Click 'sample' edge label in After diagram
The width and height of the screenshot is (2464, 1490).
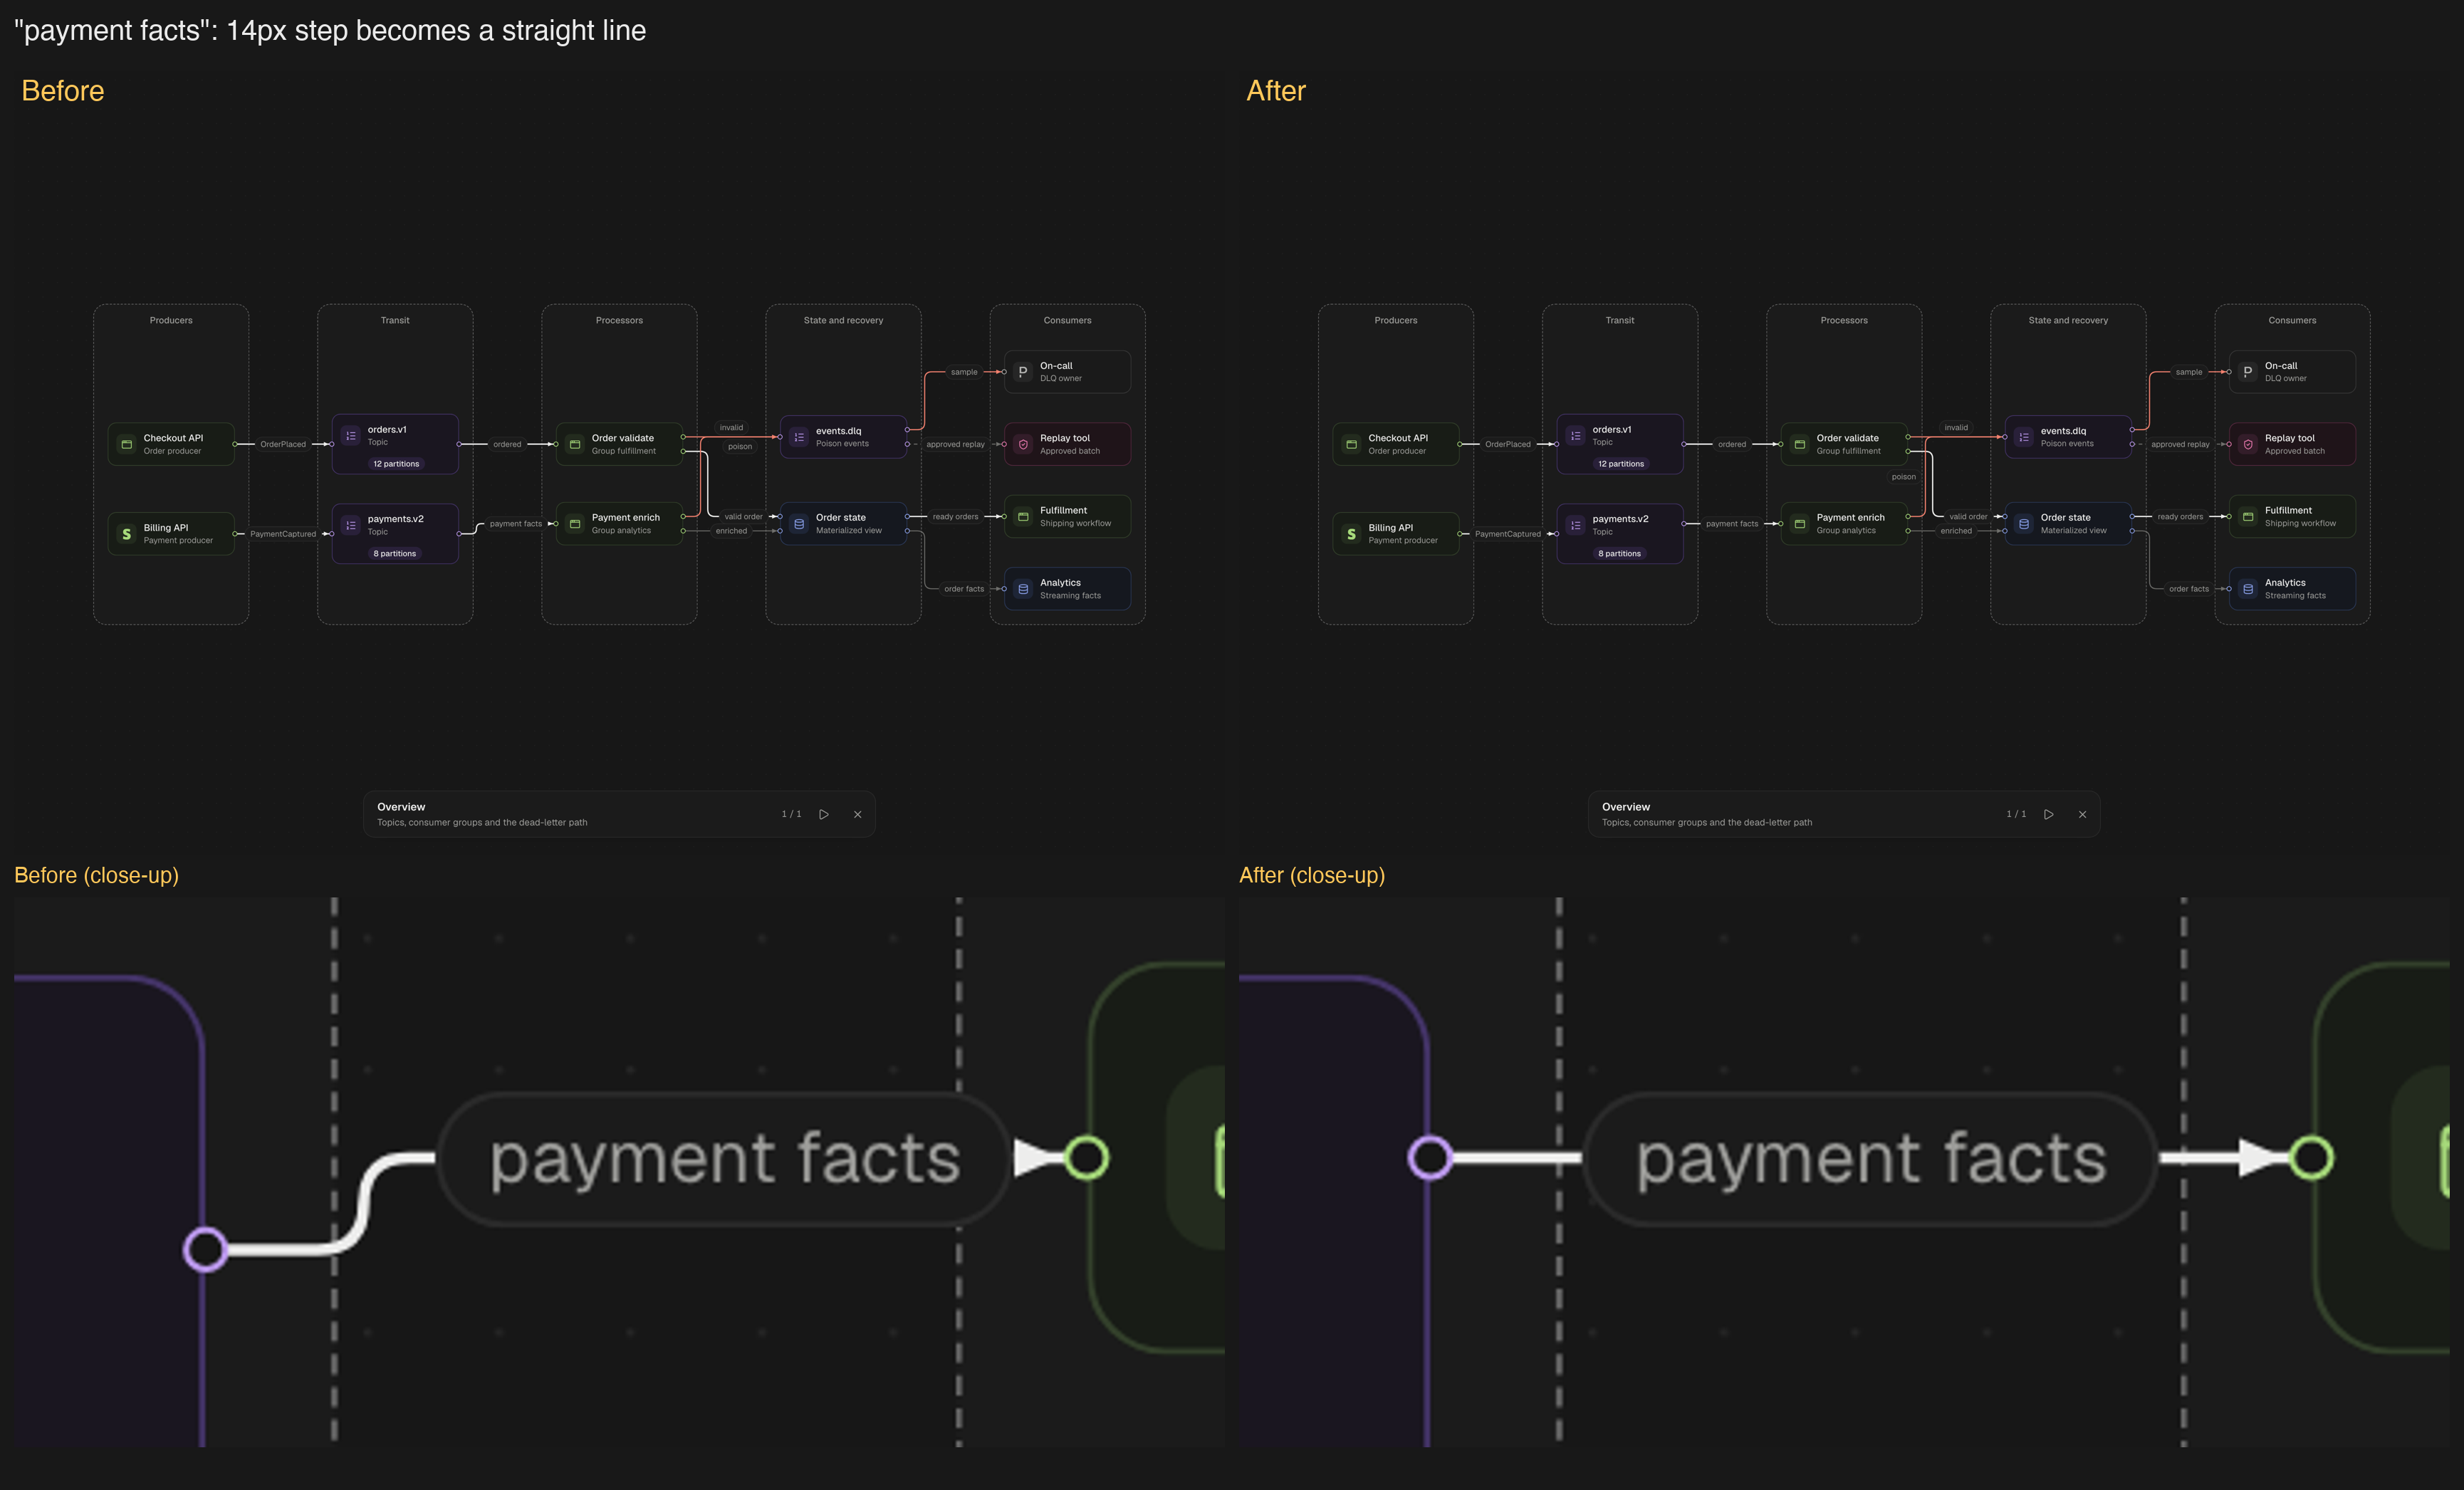point(2189,372)
